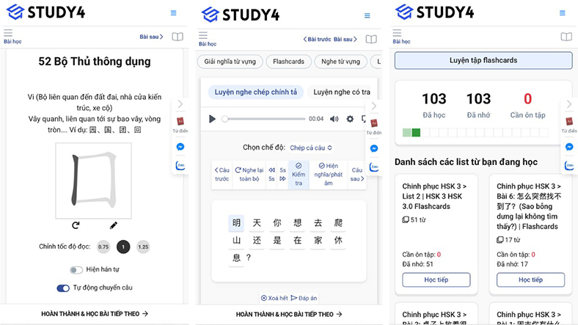This screenshot has width=578, height=325.
Task: Toggle Tự động chuyển câu switch
Action: (63, 288)
